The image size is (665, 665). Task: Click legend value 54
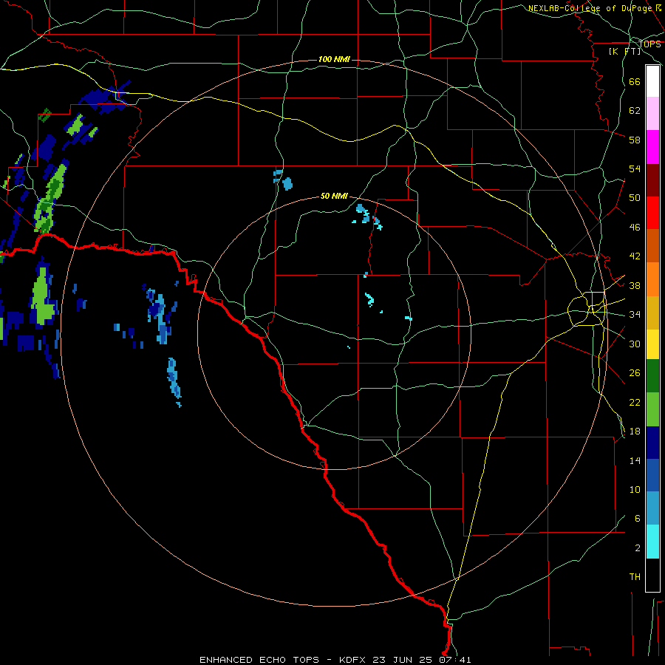635,168
